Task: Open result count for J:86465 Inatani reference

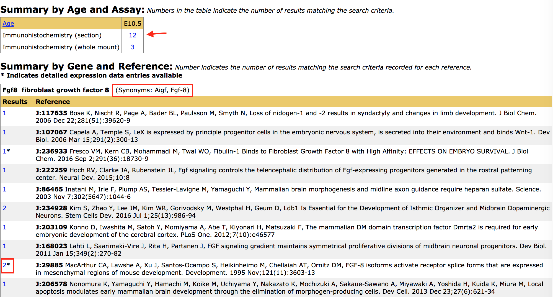Action: pyautogui.click(x=4, y=189)
